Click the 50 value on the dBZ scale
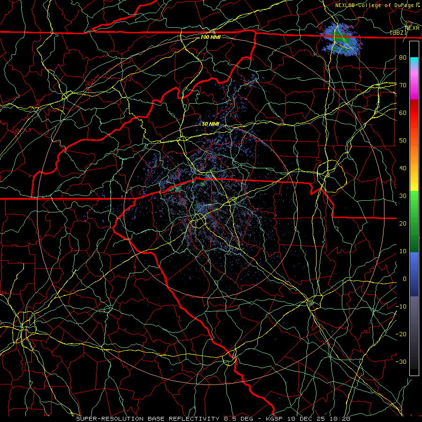Screen dimensions: 422x422 403,141
